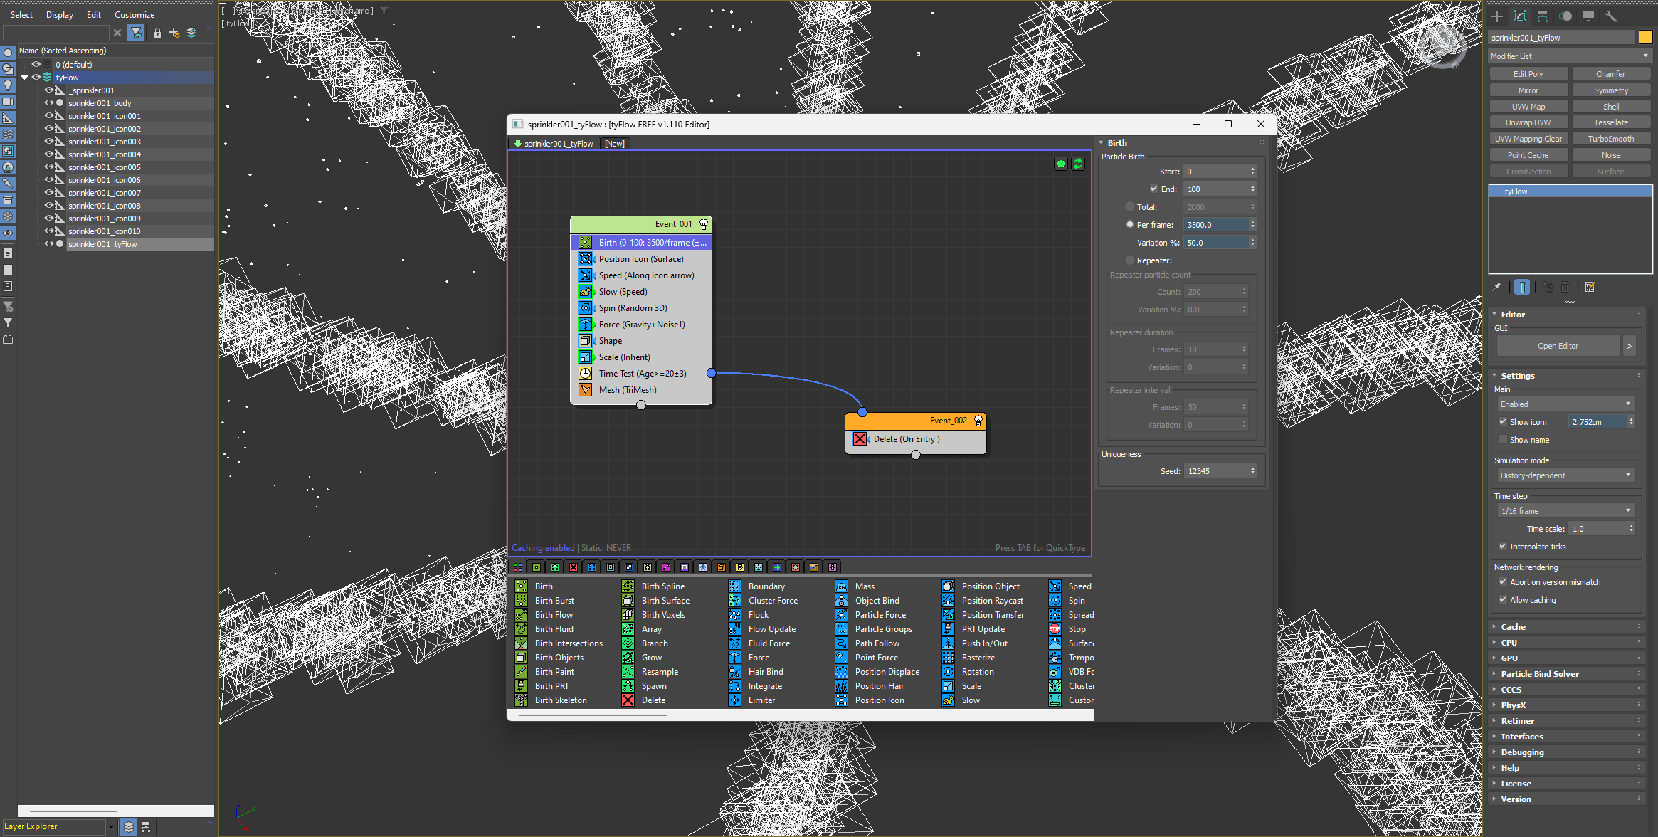Switch to the [New] flow tab
The width and height of the screenshot is (1658, 837).
point(614,144)
